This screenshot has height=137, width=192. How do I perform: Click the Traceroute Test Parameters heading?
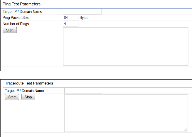(29, 83)
